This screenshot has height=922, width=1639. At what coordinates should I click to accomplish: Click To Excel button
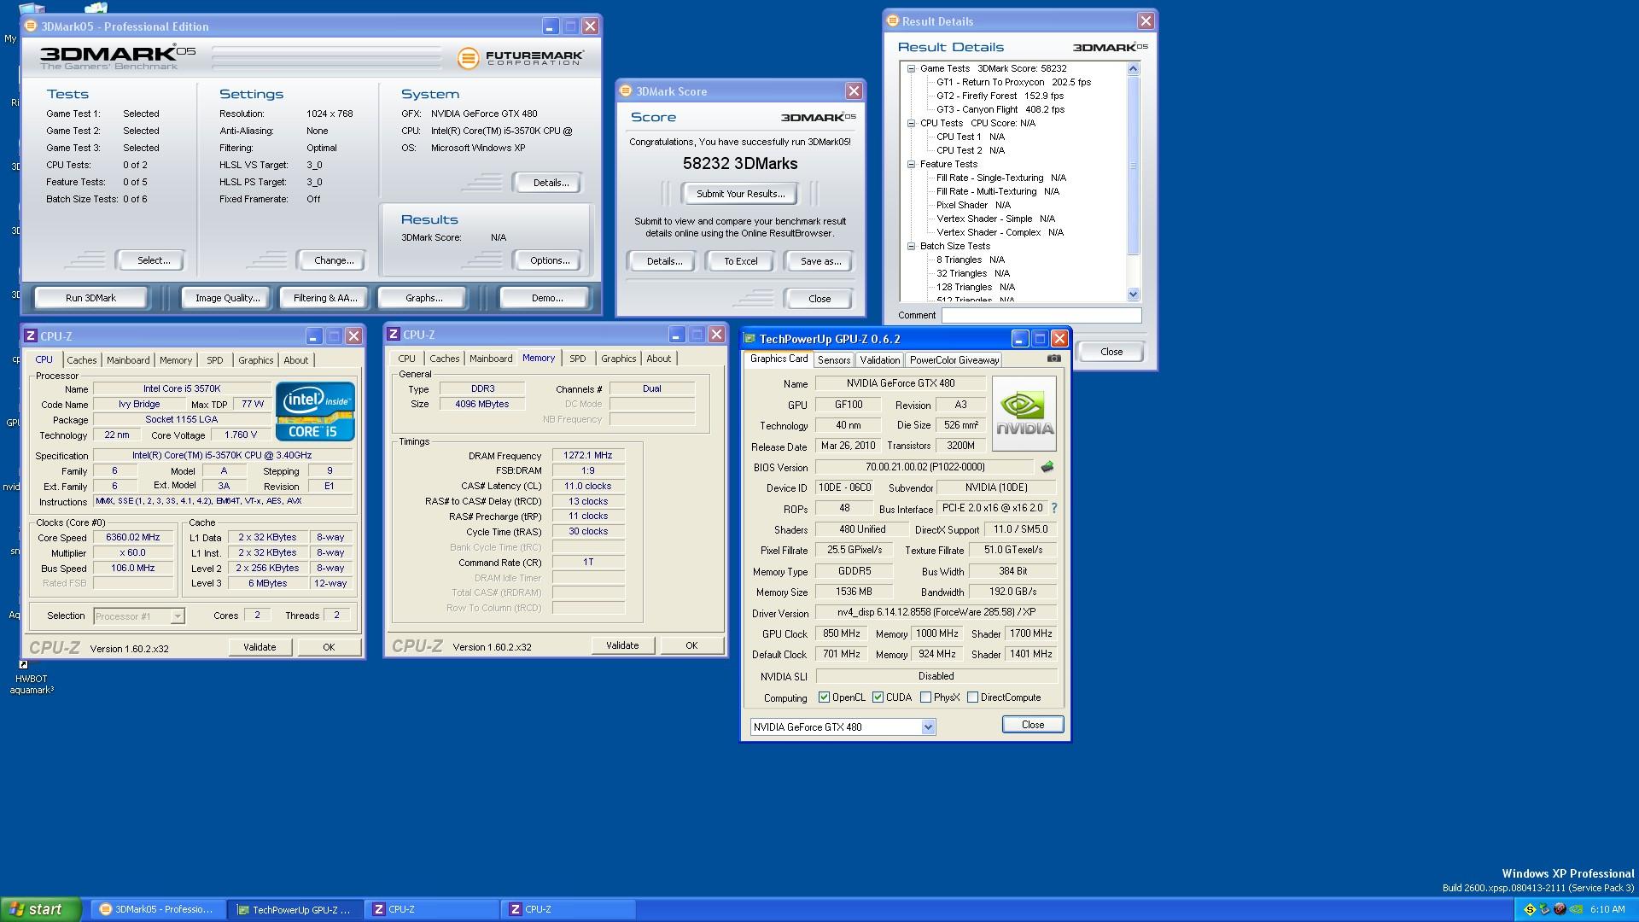tap(740, 261)
